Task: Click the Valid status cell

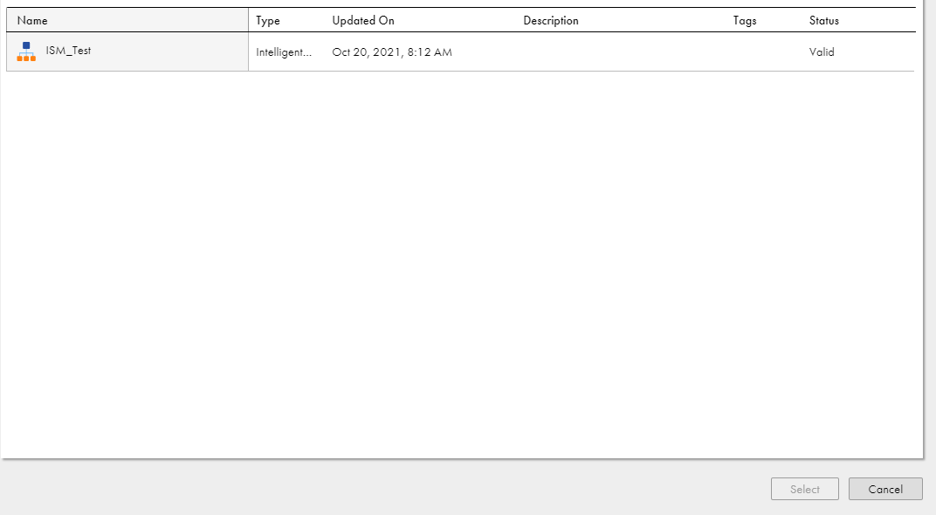Action: click(822, 51)
